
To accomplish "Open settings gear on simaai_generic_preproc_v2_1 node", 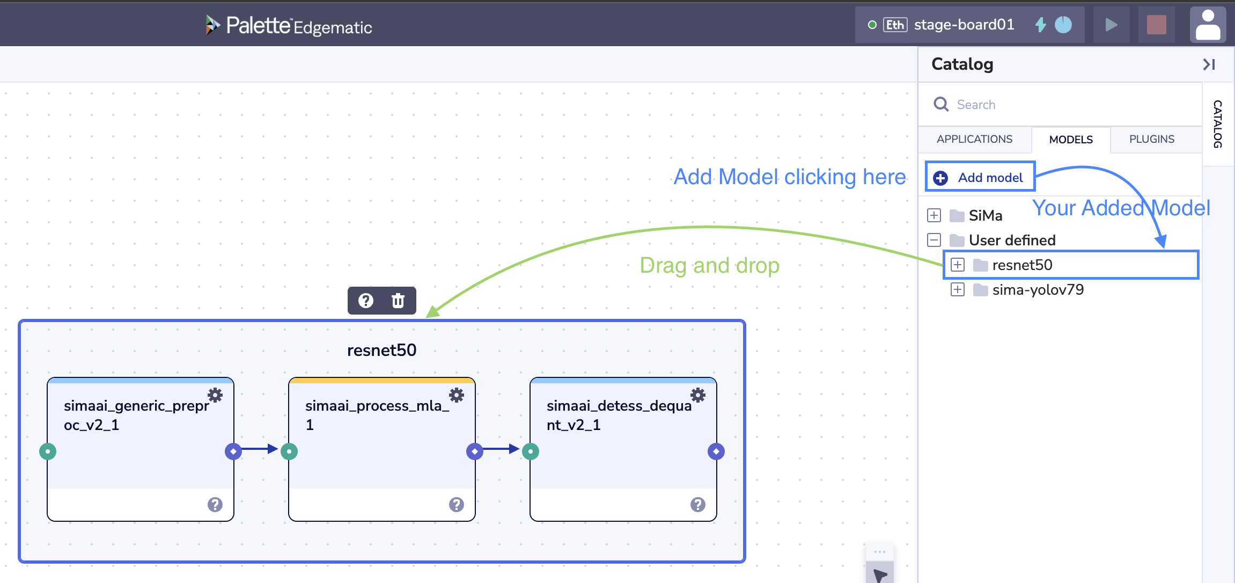I will pyautogui.click(x=215, y=395).
